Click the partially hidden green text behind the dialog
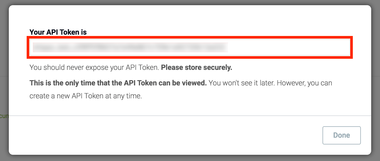The height and width of the screenshot is (161, 380). click(4, 116)
